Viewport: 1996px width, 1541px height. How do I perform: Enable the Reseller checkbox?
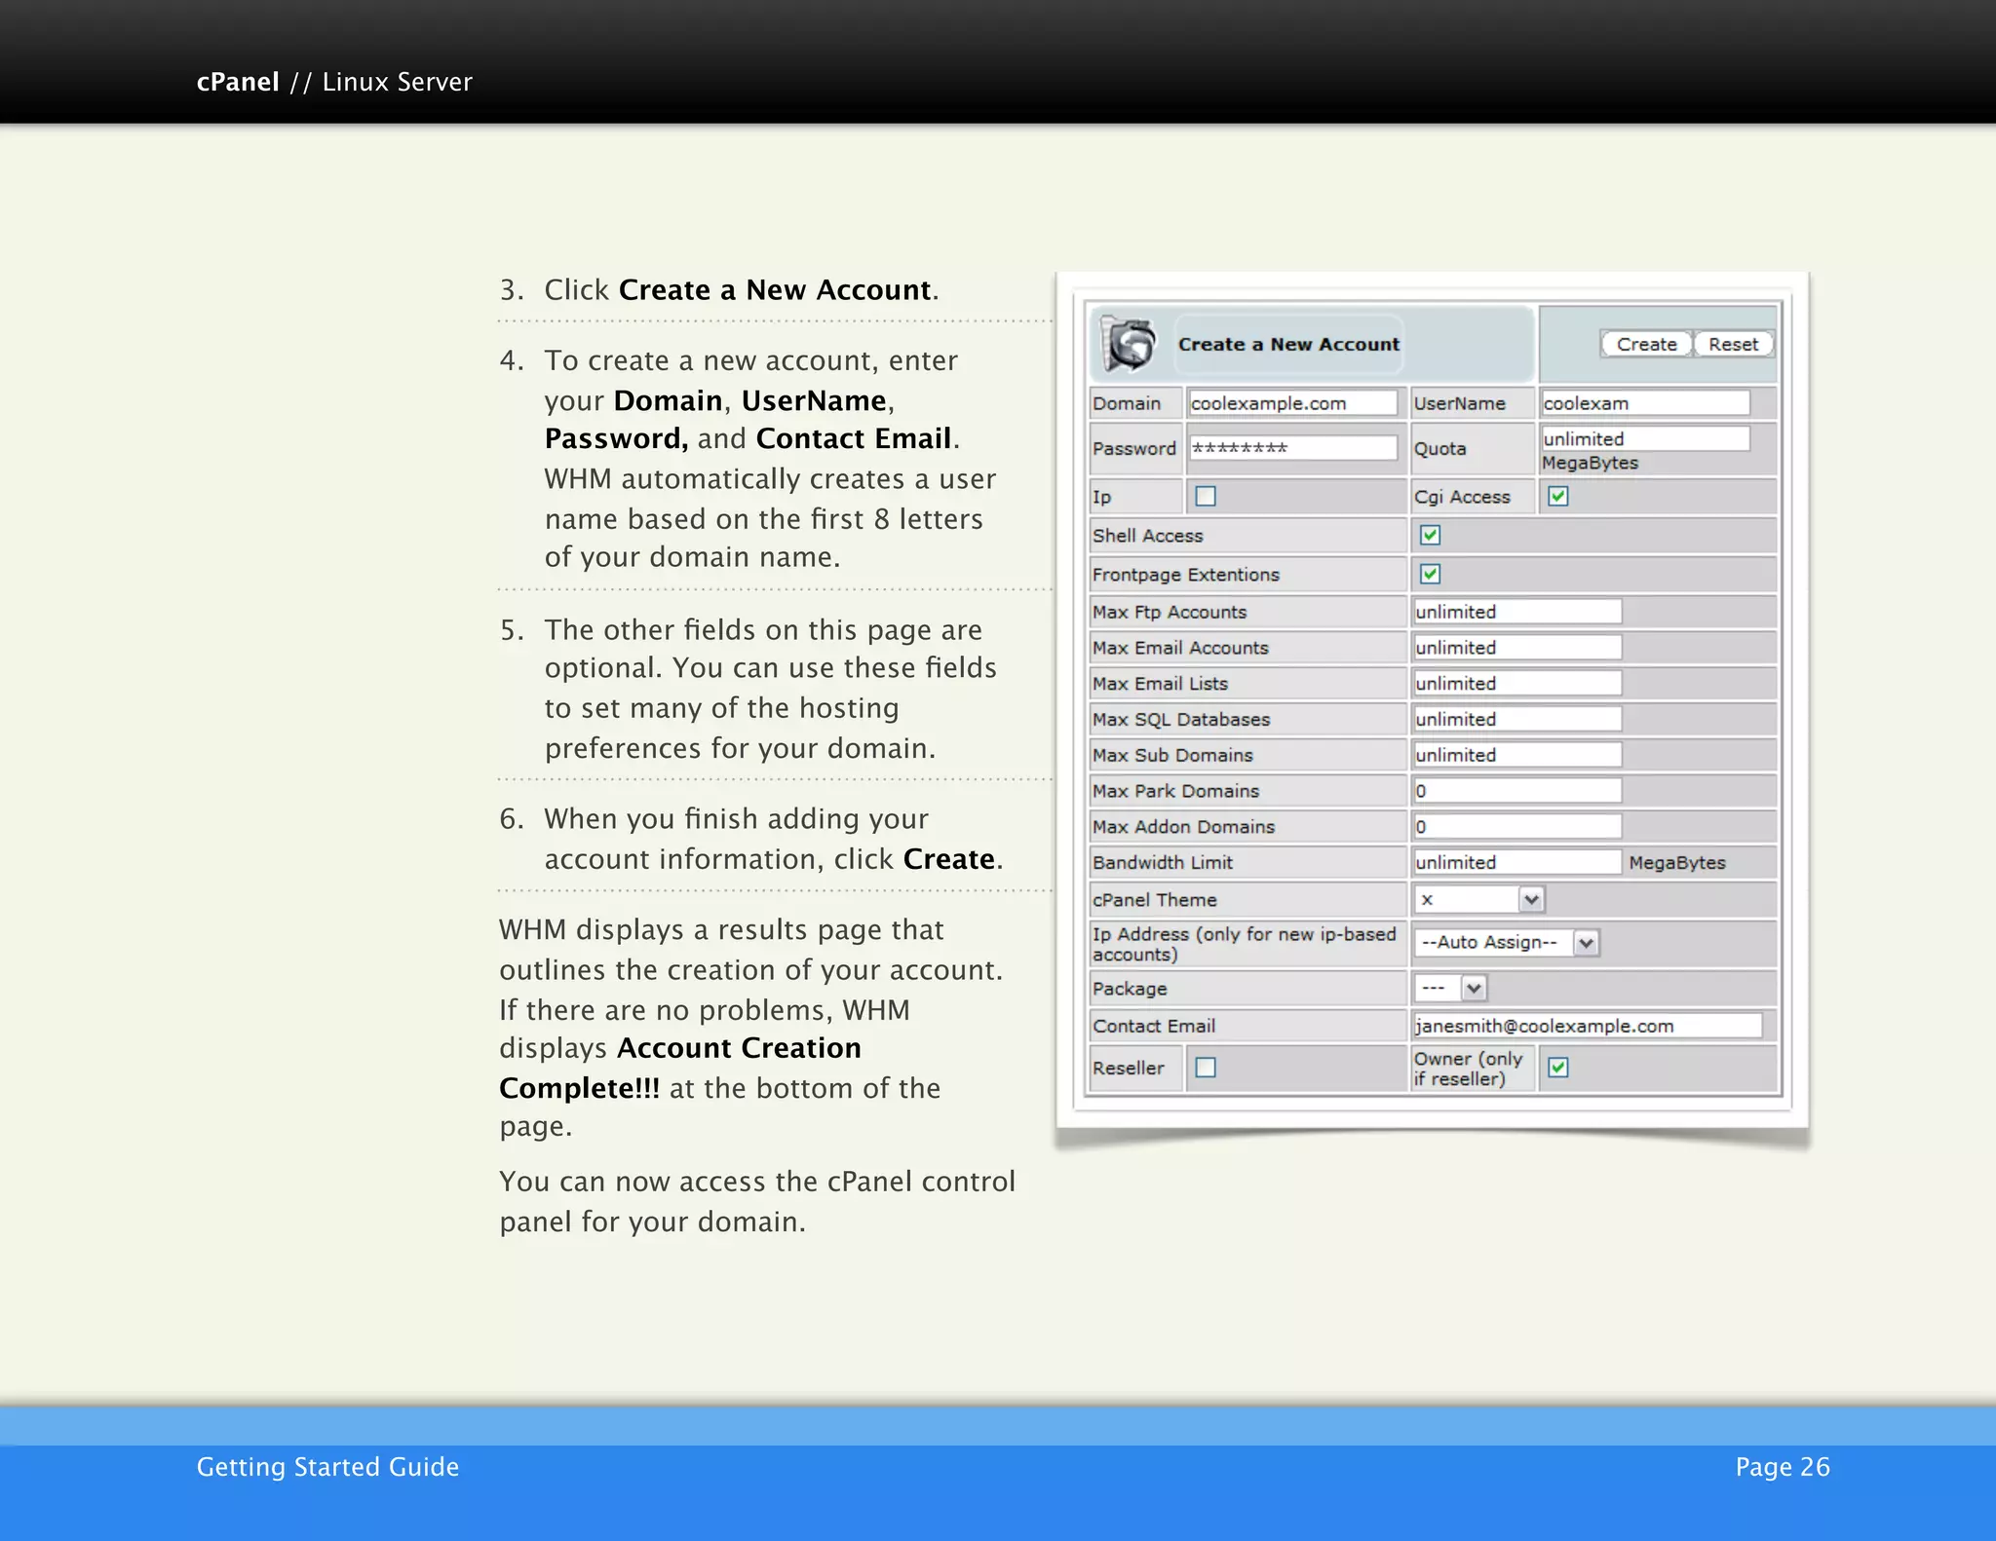tap(1206, 1068)
